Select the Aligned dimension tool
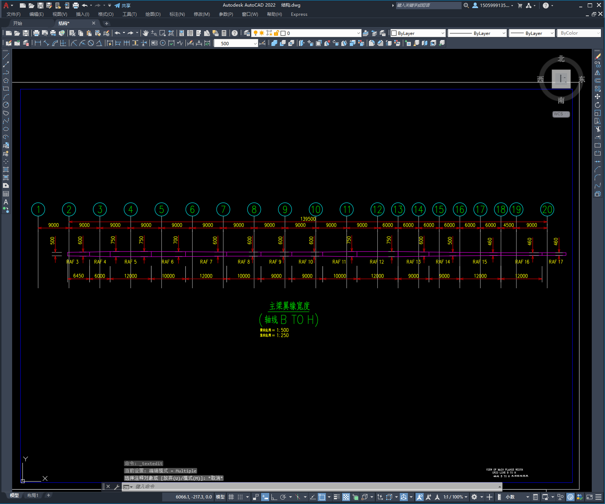Screen dimensions: 605x504 [x=46, y=43]
